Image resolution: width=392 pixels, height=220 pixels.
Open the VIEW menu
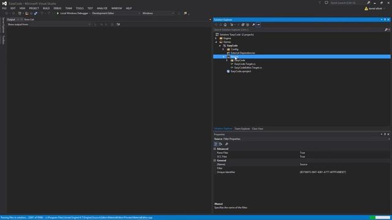tap(22, 8)
